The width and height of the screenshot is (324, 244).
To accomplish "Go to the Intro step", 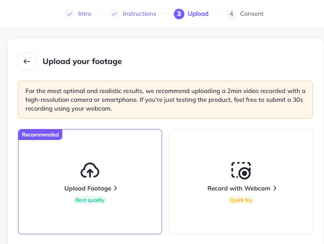I will 85,14.
